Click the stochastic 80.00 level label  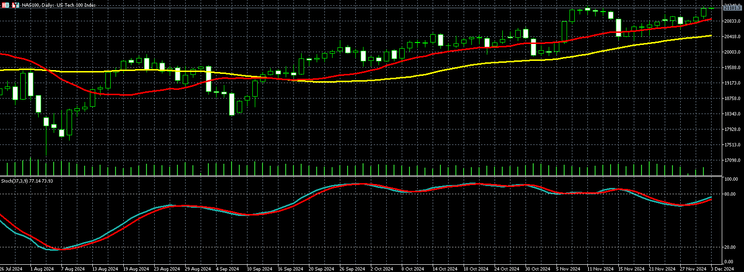[x=729, y=194]
